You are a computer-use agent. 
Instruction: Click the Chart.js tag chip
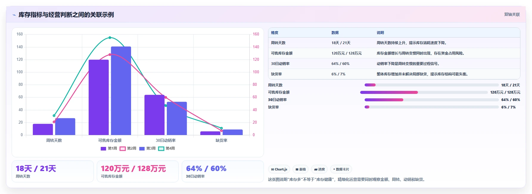click(279, 169)
